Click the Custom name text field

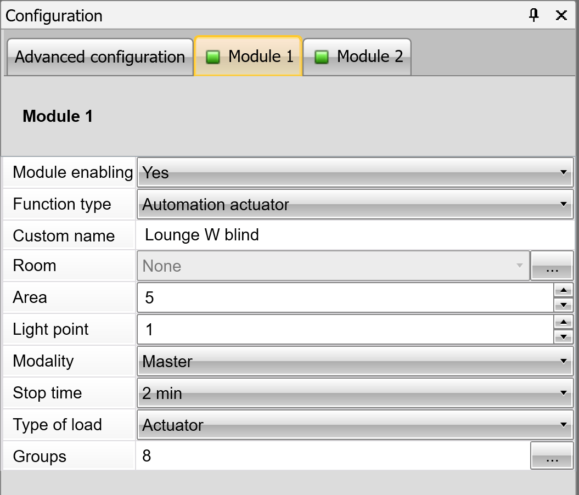point(355,235)
